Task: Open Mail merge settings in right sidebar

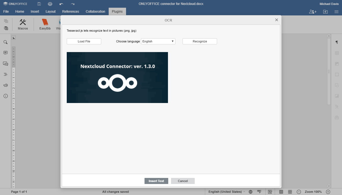Action: 337,117
